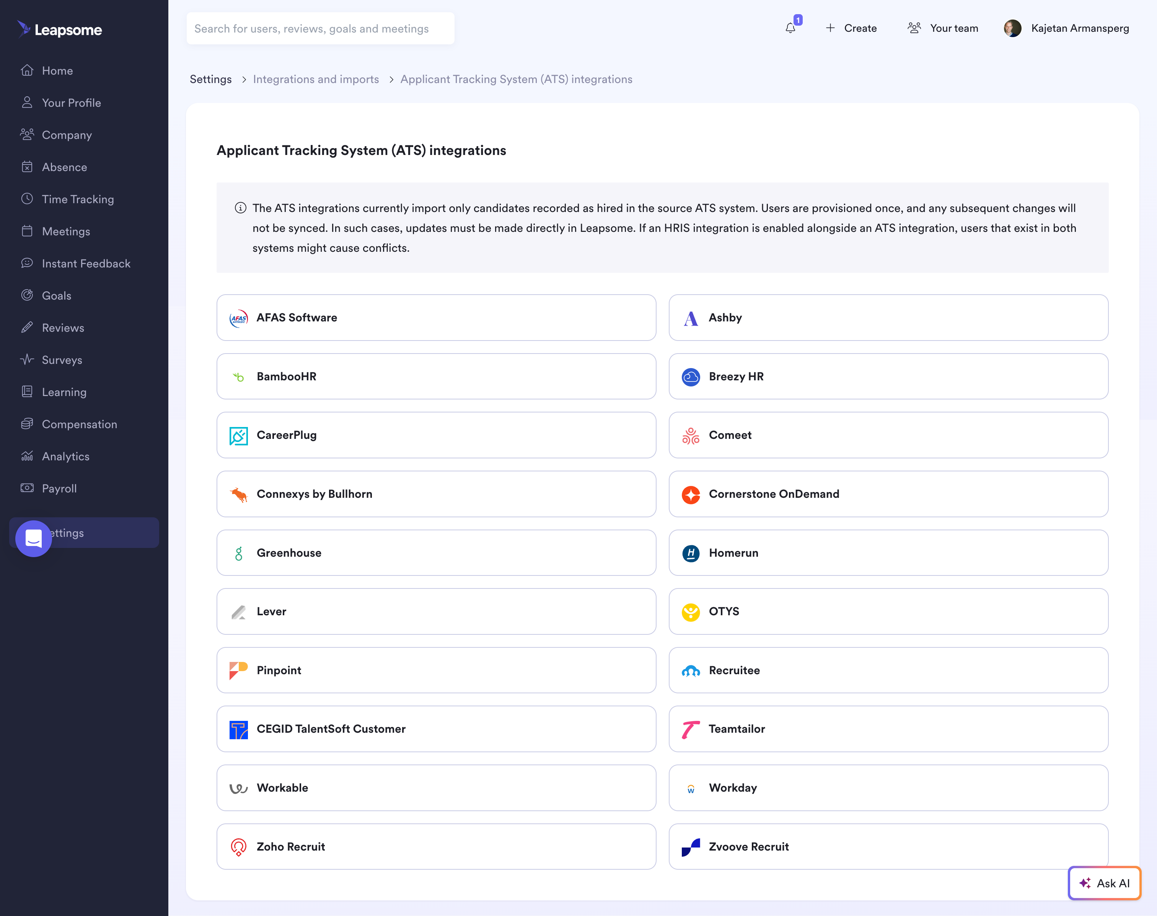Viewport: 1157px width, 916px height.
Task: Click the Company people icon
Action: (27, 135)
